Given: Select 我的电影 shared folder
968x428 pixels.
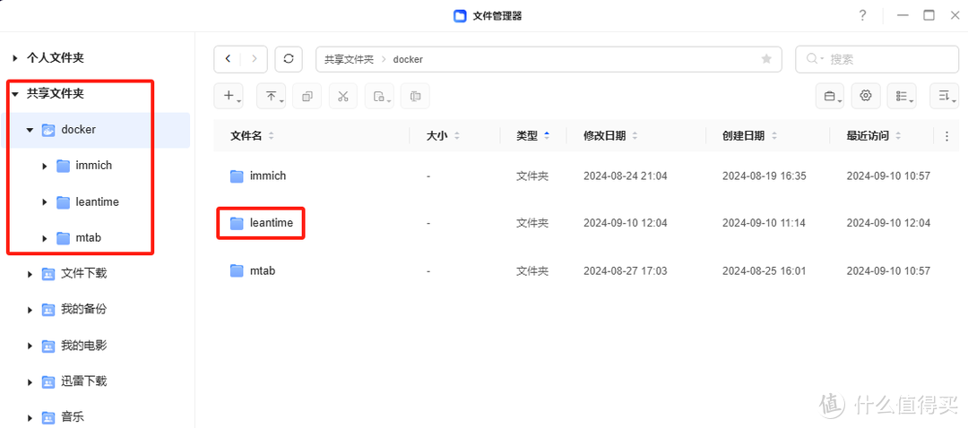Looking at the screenshot, I should pos(84,346).
